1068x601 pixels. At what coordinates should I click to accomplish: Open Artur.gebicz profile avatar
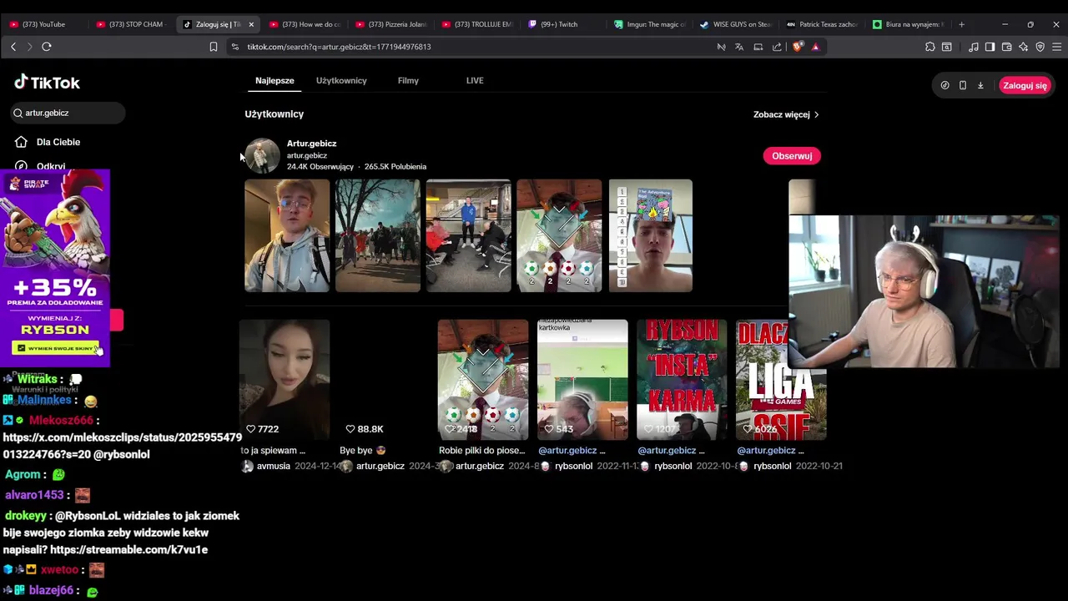(x=263, y=155)
